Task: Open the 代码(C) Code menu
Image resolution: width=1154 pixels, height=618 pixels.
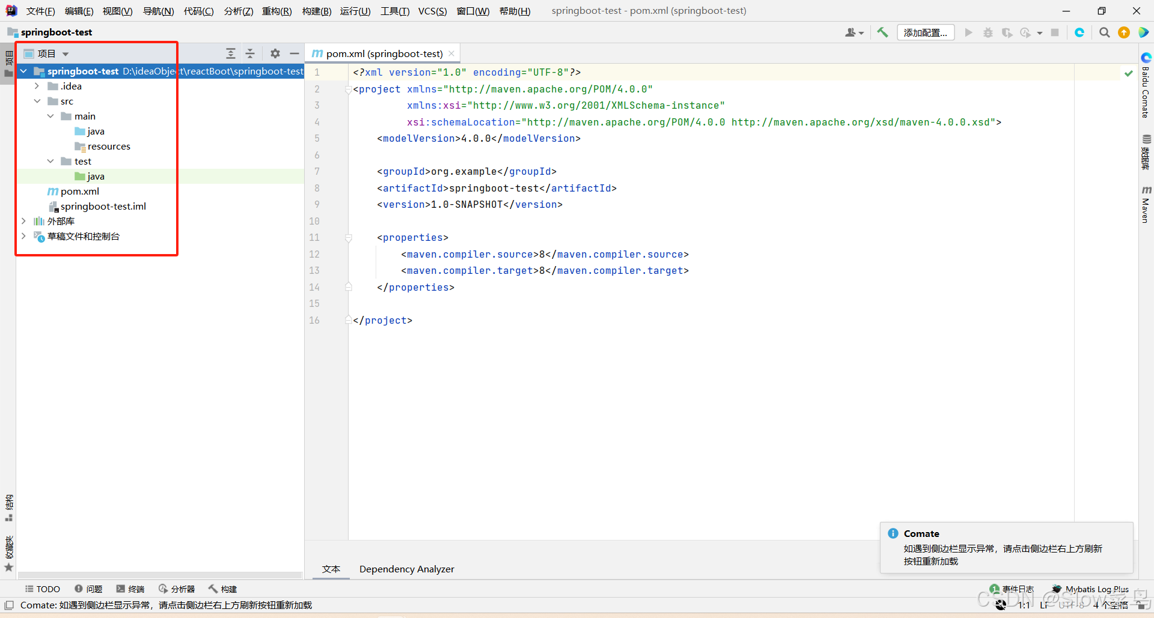Action: (198, 11)
